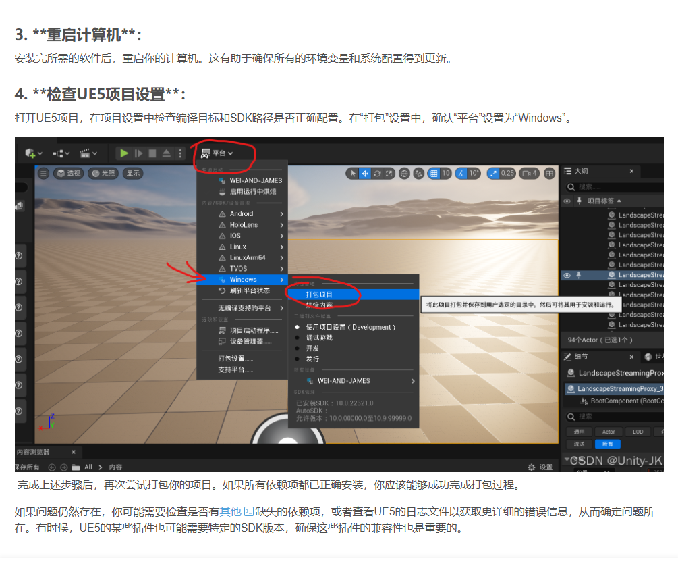
Task: Click the Stop simulation button
Action: tap(152, 153)
